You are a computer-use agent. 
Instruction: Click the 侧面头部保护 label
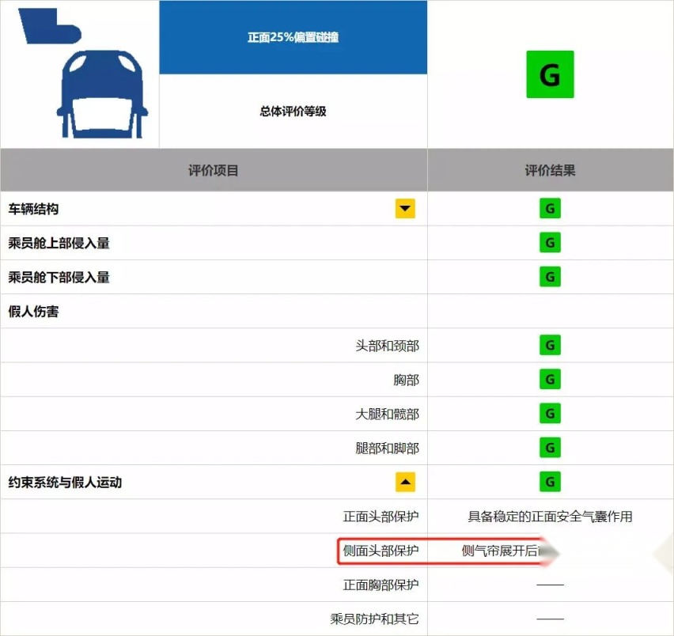(381, 551)
